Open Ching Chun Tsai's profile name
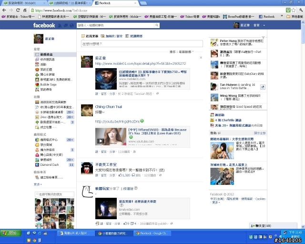 [109, 107]
